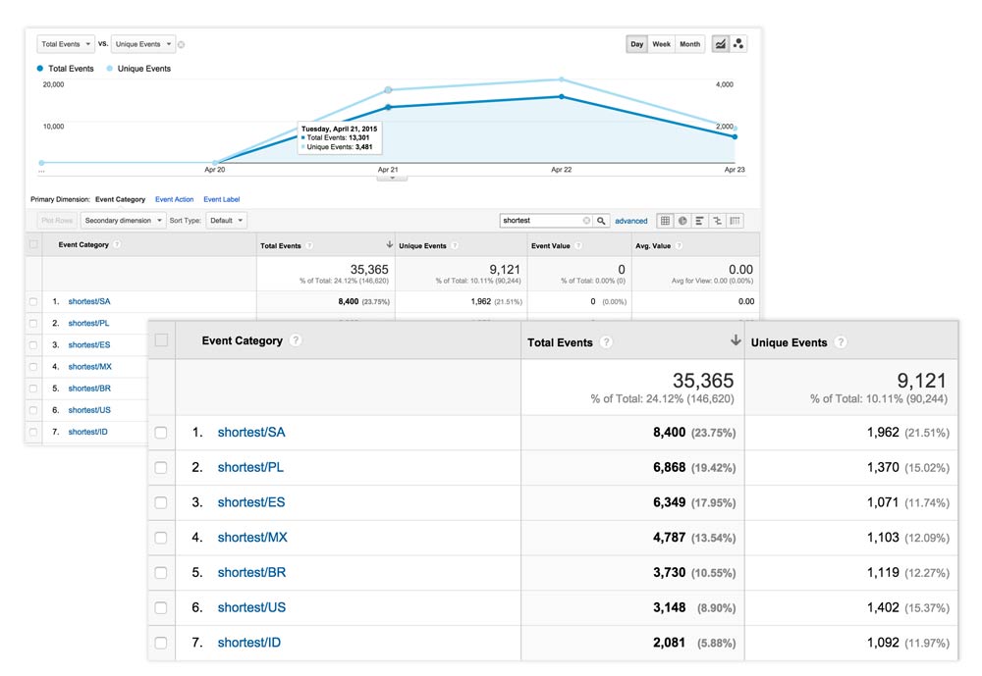
Task: Toggle the select-all checkbox in enlarged table header
Action: 161,340
